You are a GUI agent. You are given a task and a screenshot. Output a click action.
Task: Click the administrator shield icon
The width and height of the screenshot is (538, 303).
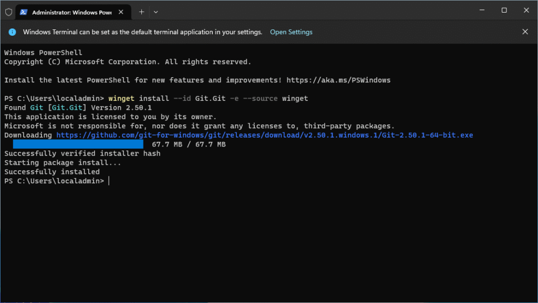8,12
